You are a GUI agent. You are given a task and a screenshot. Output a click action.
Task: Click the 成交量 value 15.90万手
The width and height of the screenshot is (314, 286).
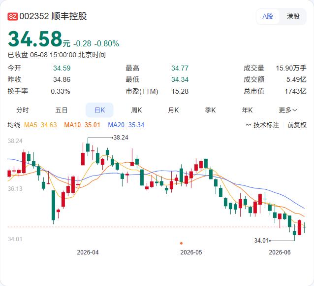291,68
